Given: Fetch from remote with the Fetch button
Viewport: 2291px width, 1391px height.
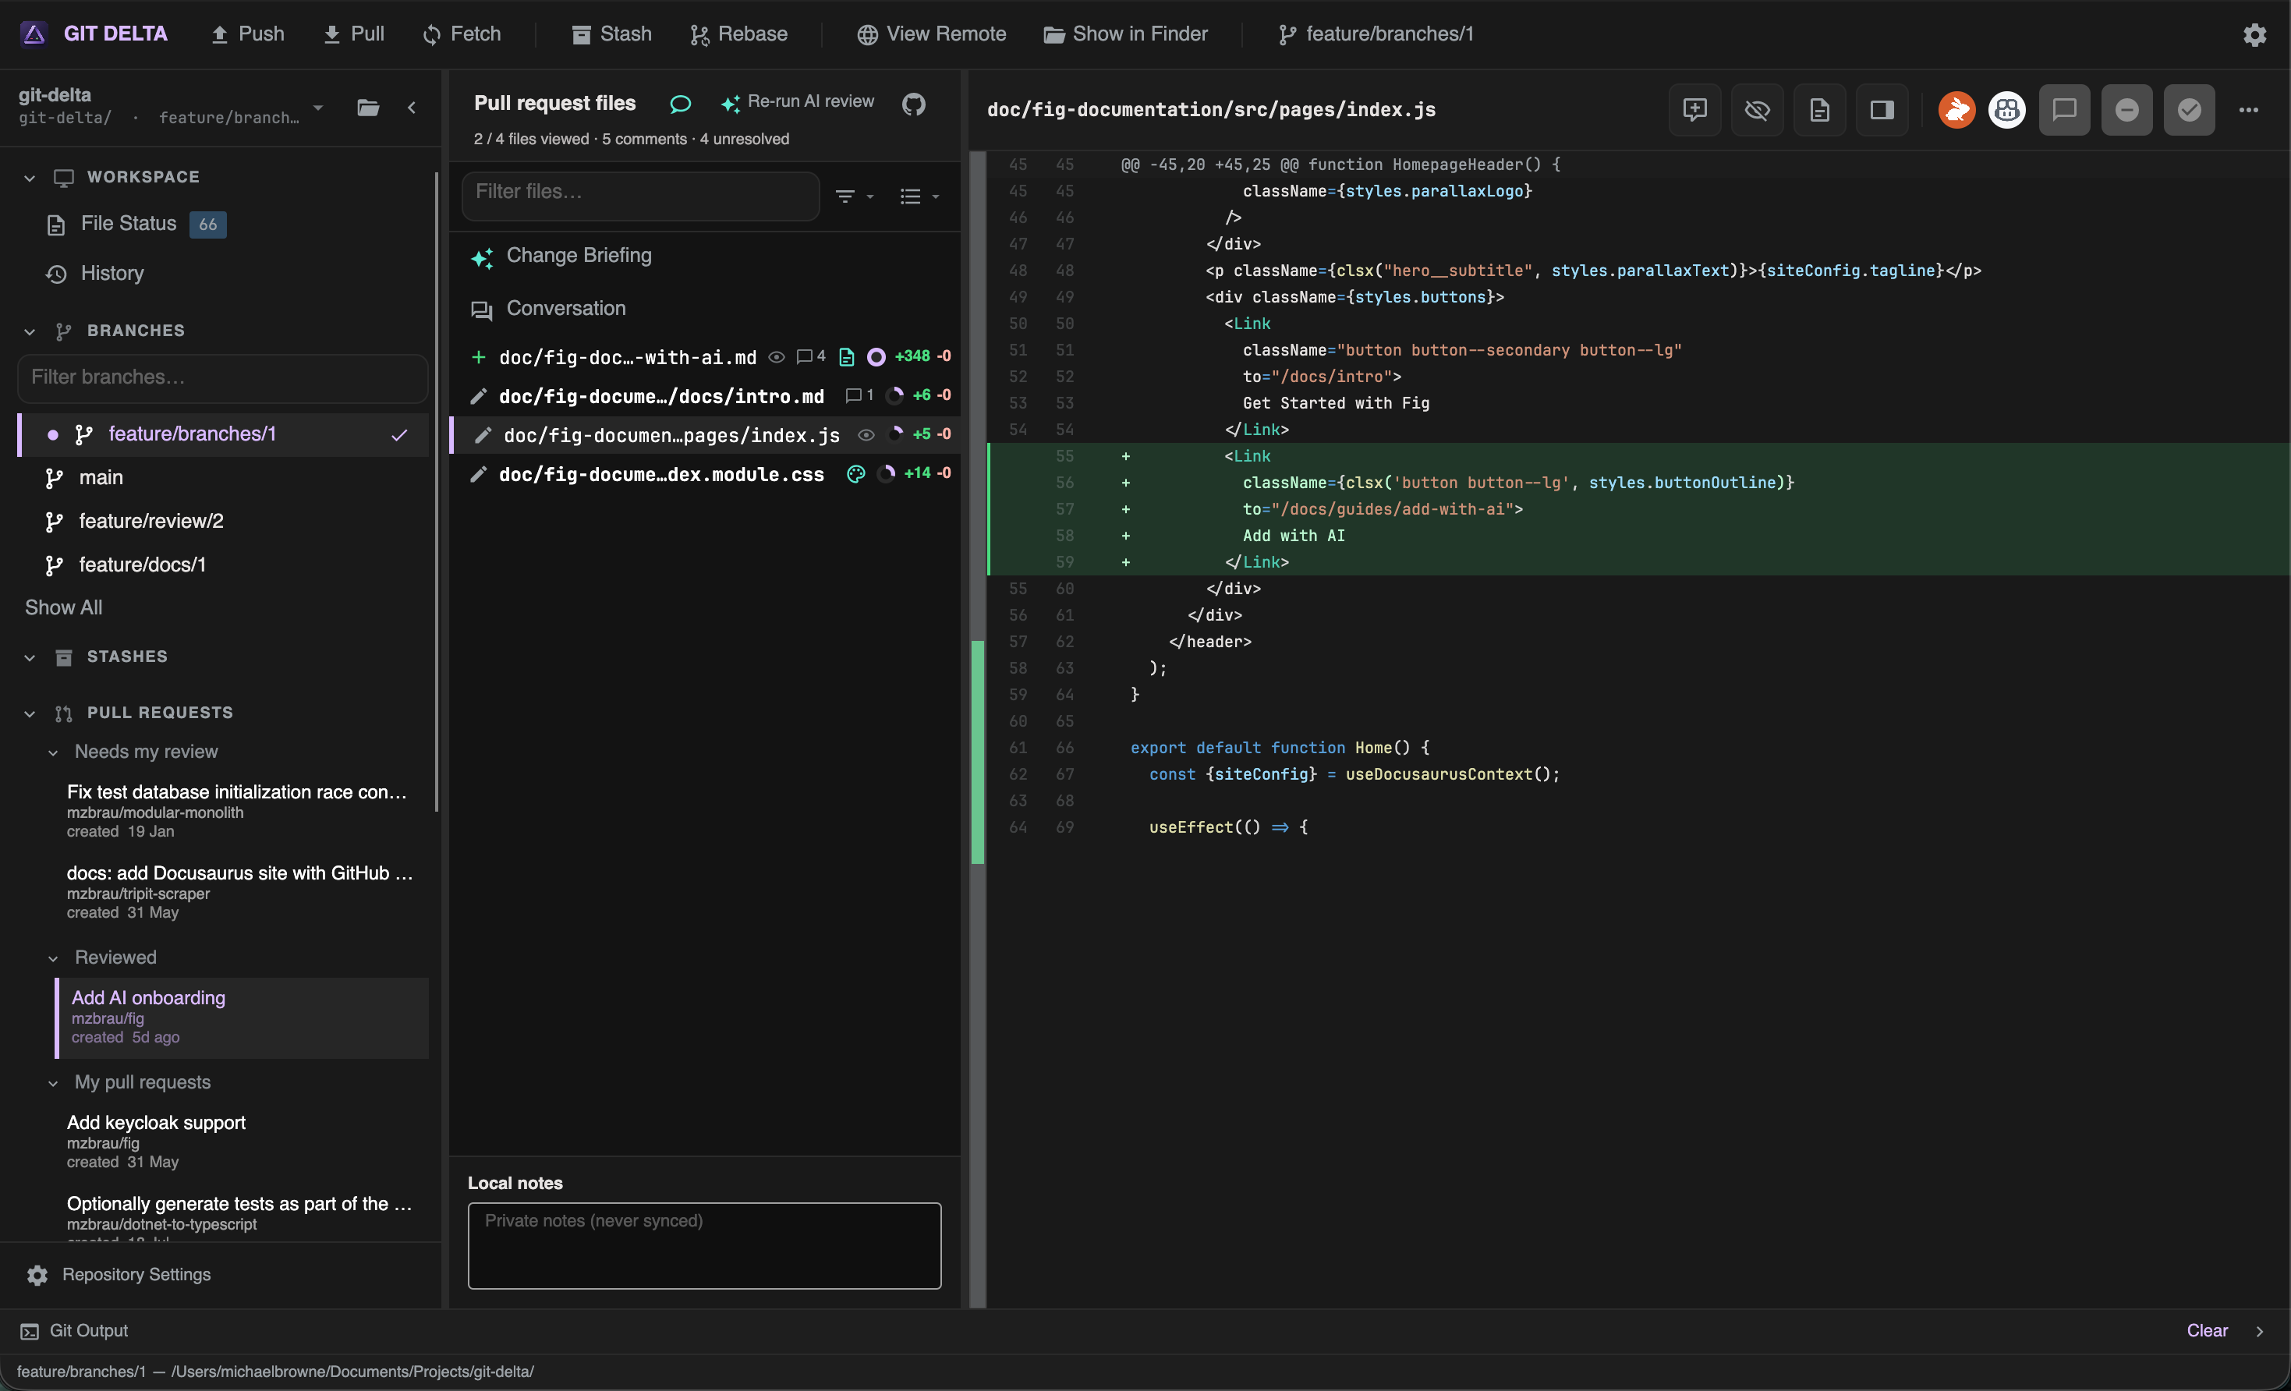Looking at the screenshot, I should (462, 34).
